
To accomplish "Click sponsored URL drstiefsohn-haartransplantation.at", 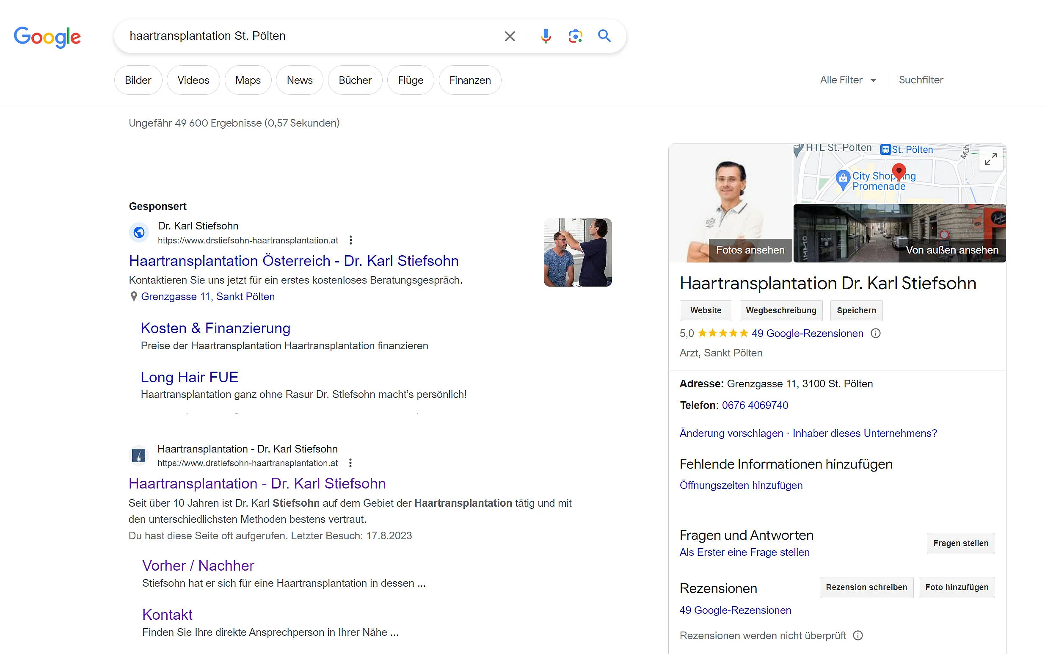I will pos(248,240).
